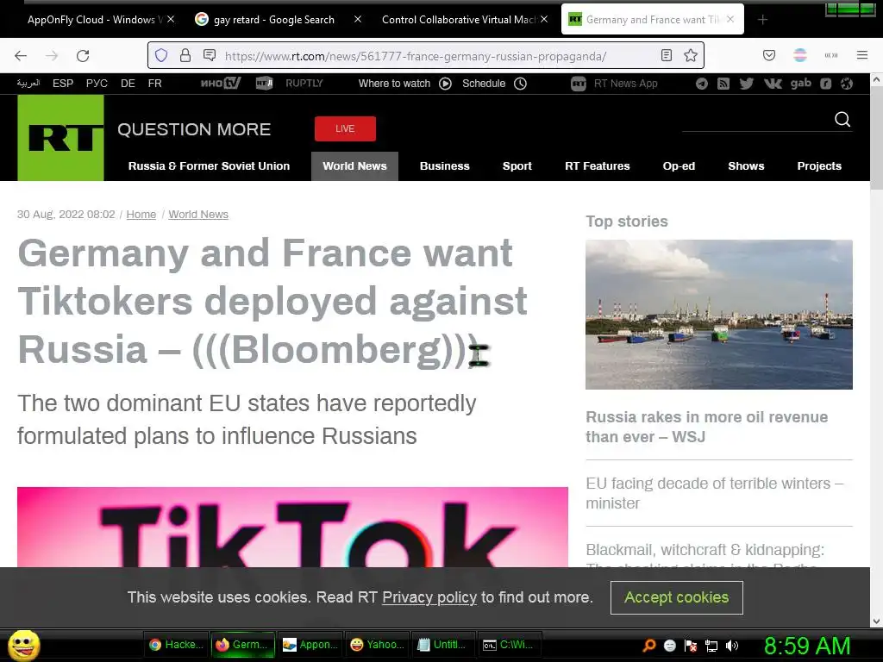Switch to the Google Search tab
This screenshot has height=662, width=883.
click(x=273, y=20)
